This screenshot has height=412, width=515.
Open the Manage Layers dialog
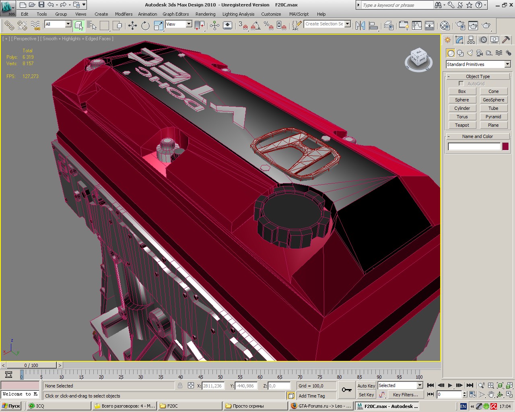389,26
